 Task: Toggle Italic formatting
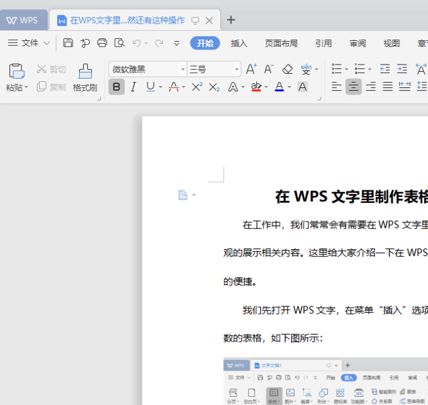click(x=133, y=87)
